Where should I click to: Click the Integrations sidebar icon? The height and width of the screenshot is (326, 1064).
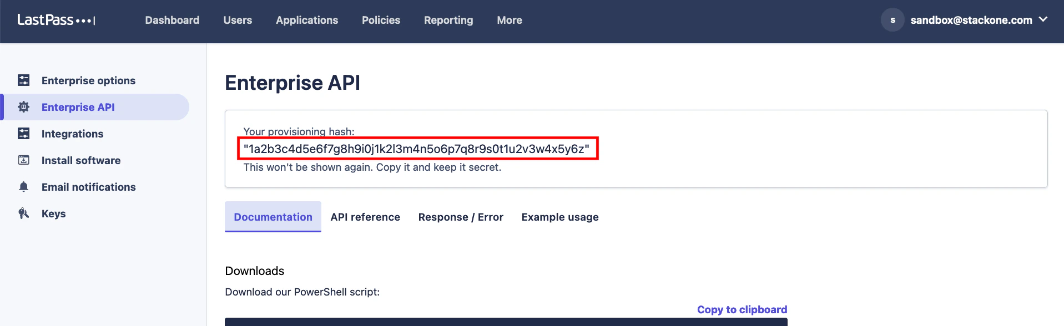tap(23, 133)
